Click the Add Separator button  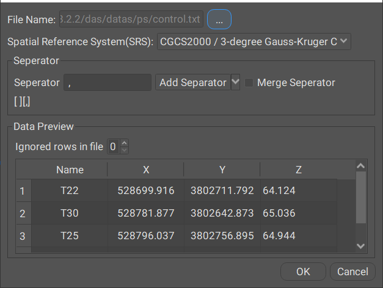[193, 82]
